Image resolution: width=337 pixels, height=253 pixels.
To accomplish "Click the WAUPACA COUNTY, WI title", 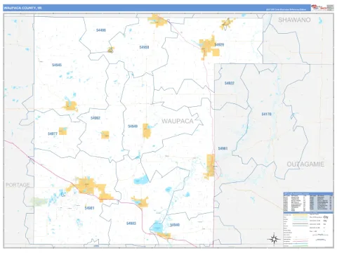I will click(x=22, y=8).
